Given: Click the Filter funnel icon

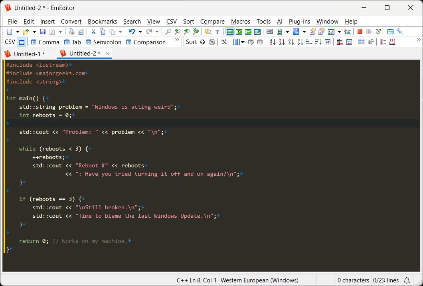Looking at the screenshot, I should tap(217, 32).
